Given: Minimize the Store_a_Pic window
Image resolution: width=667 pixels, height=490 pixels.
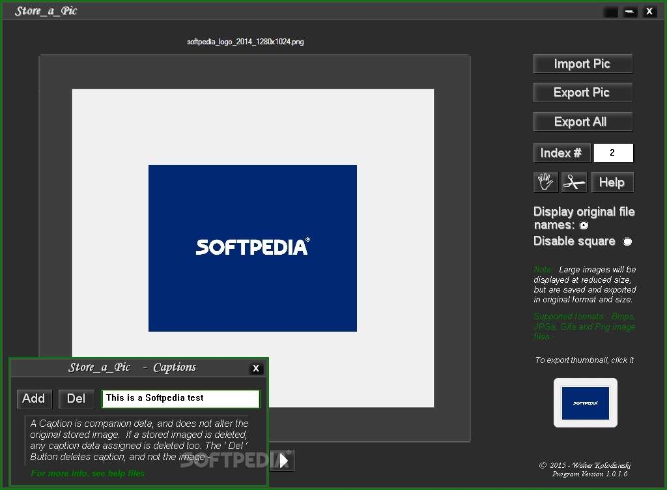Looking at the screenshot, I should (630, 12).
